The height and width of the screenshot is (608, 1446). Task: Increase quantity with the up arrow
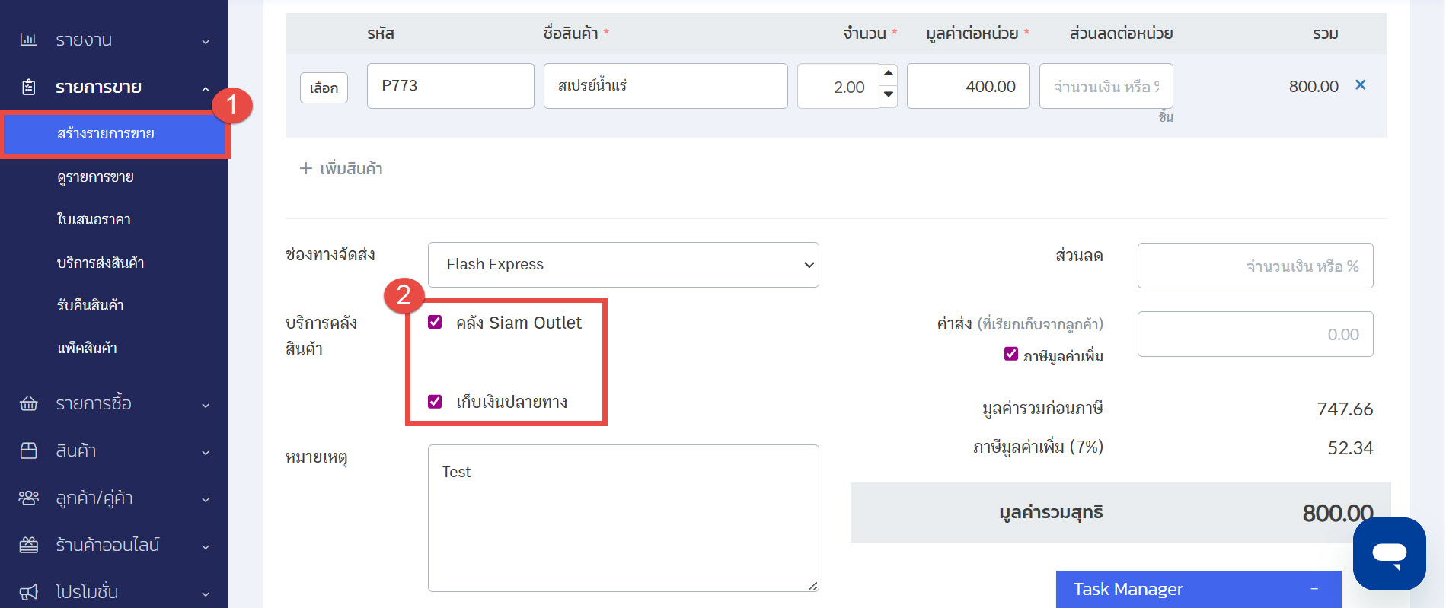[888, 74]
